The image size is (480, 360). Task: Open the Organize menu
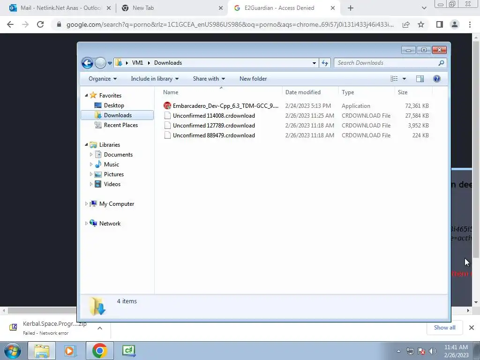[x=103, y=79]
